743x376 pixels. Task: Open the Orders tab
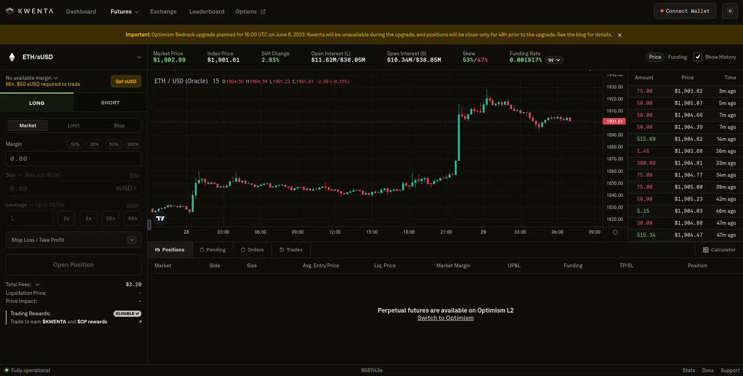coord(252,250)
